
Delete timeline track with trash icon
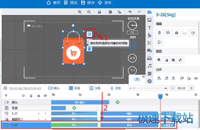[31, 96]
